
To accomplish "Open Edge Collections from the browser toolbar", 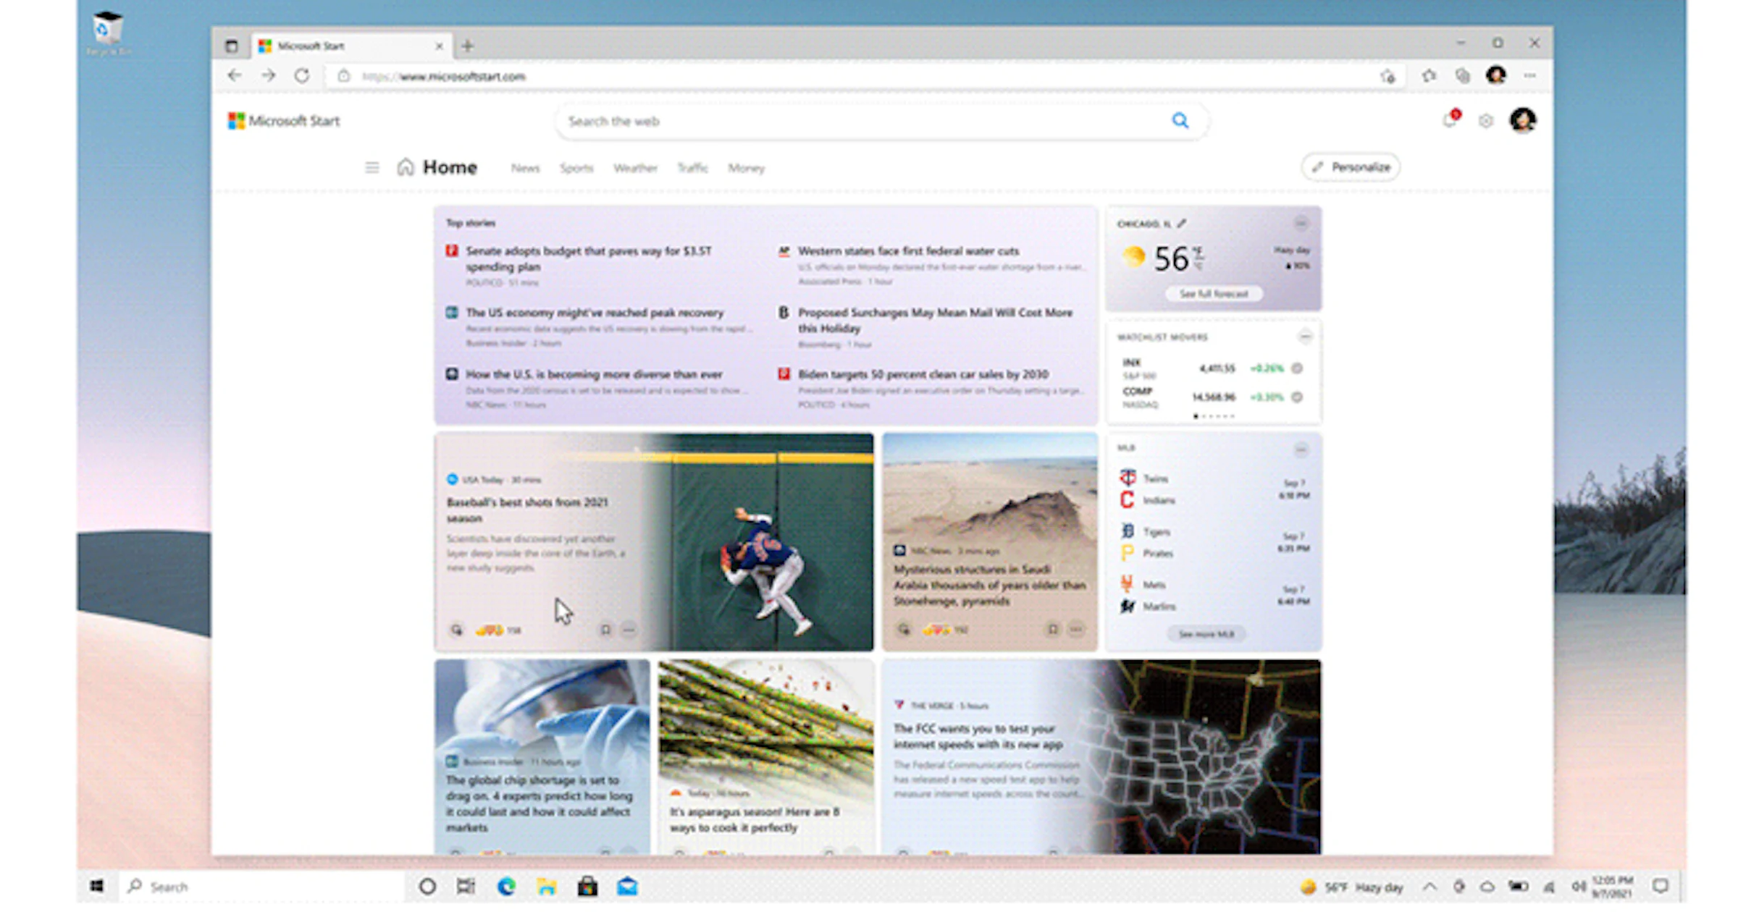I will (1462, 75).
